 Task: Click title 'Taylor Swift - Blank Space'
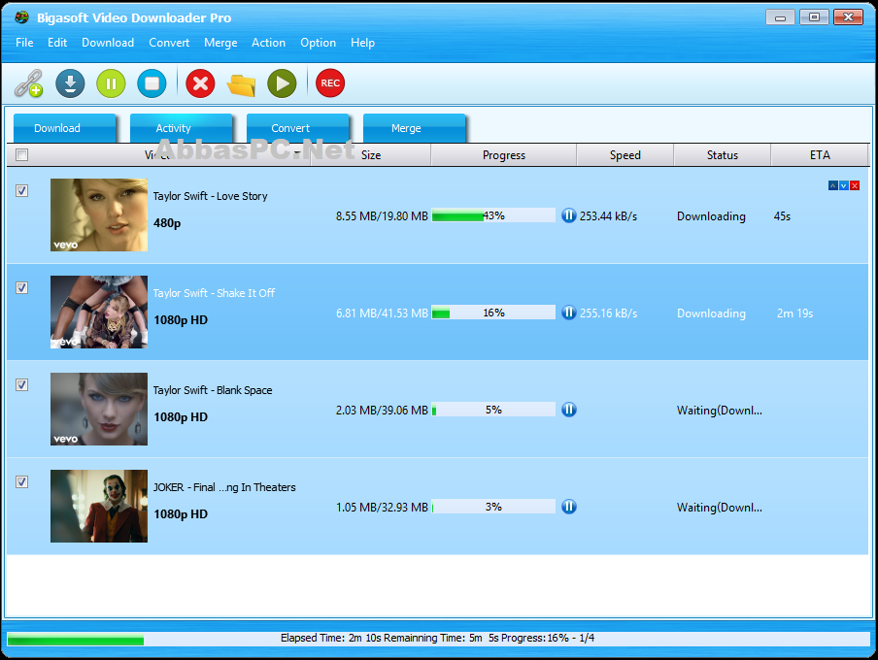[x=213, y=390]
